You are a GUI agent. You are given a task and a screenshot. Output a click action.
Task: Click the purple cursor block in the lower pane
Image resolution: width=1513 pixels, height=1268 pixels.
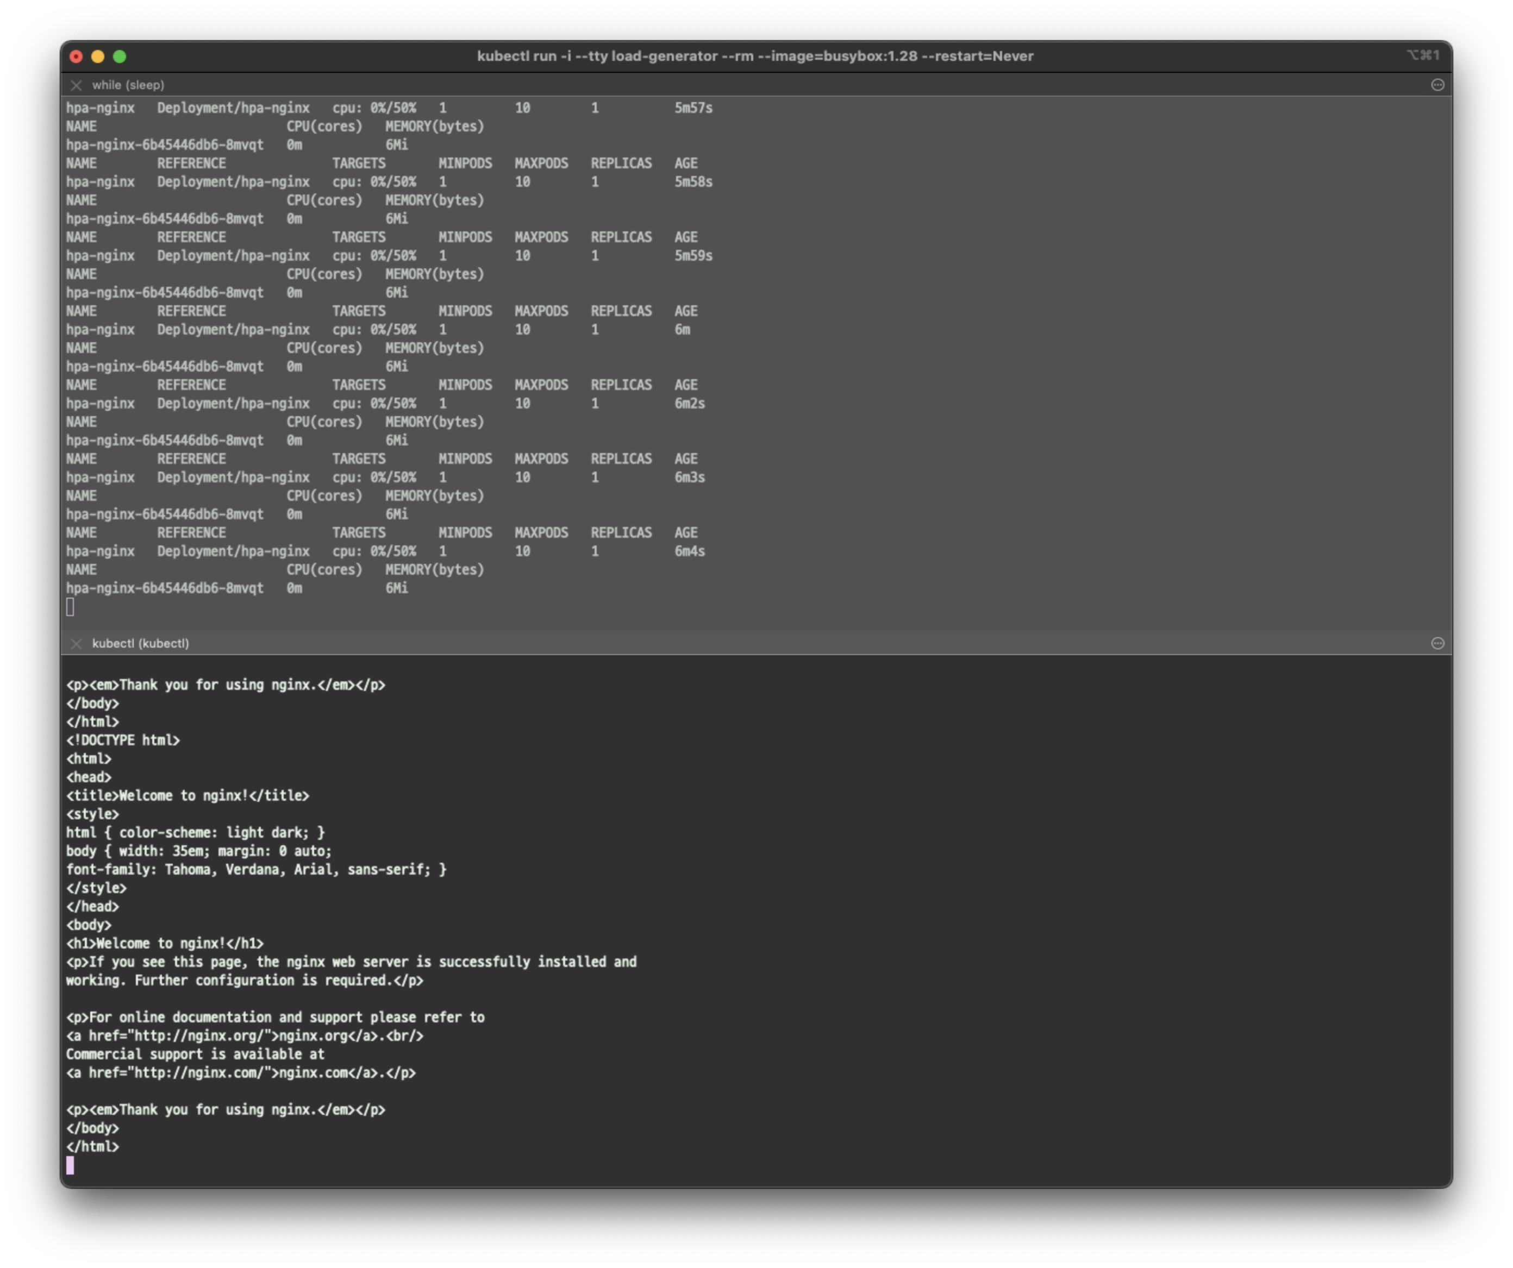click(x=70, y=1166)
